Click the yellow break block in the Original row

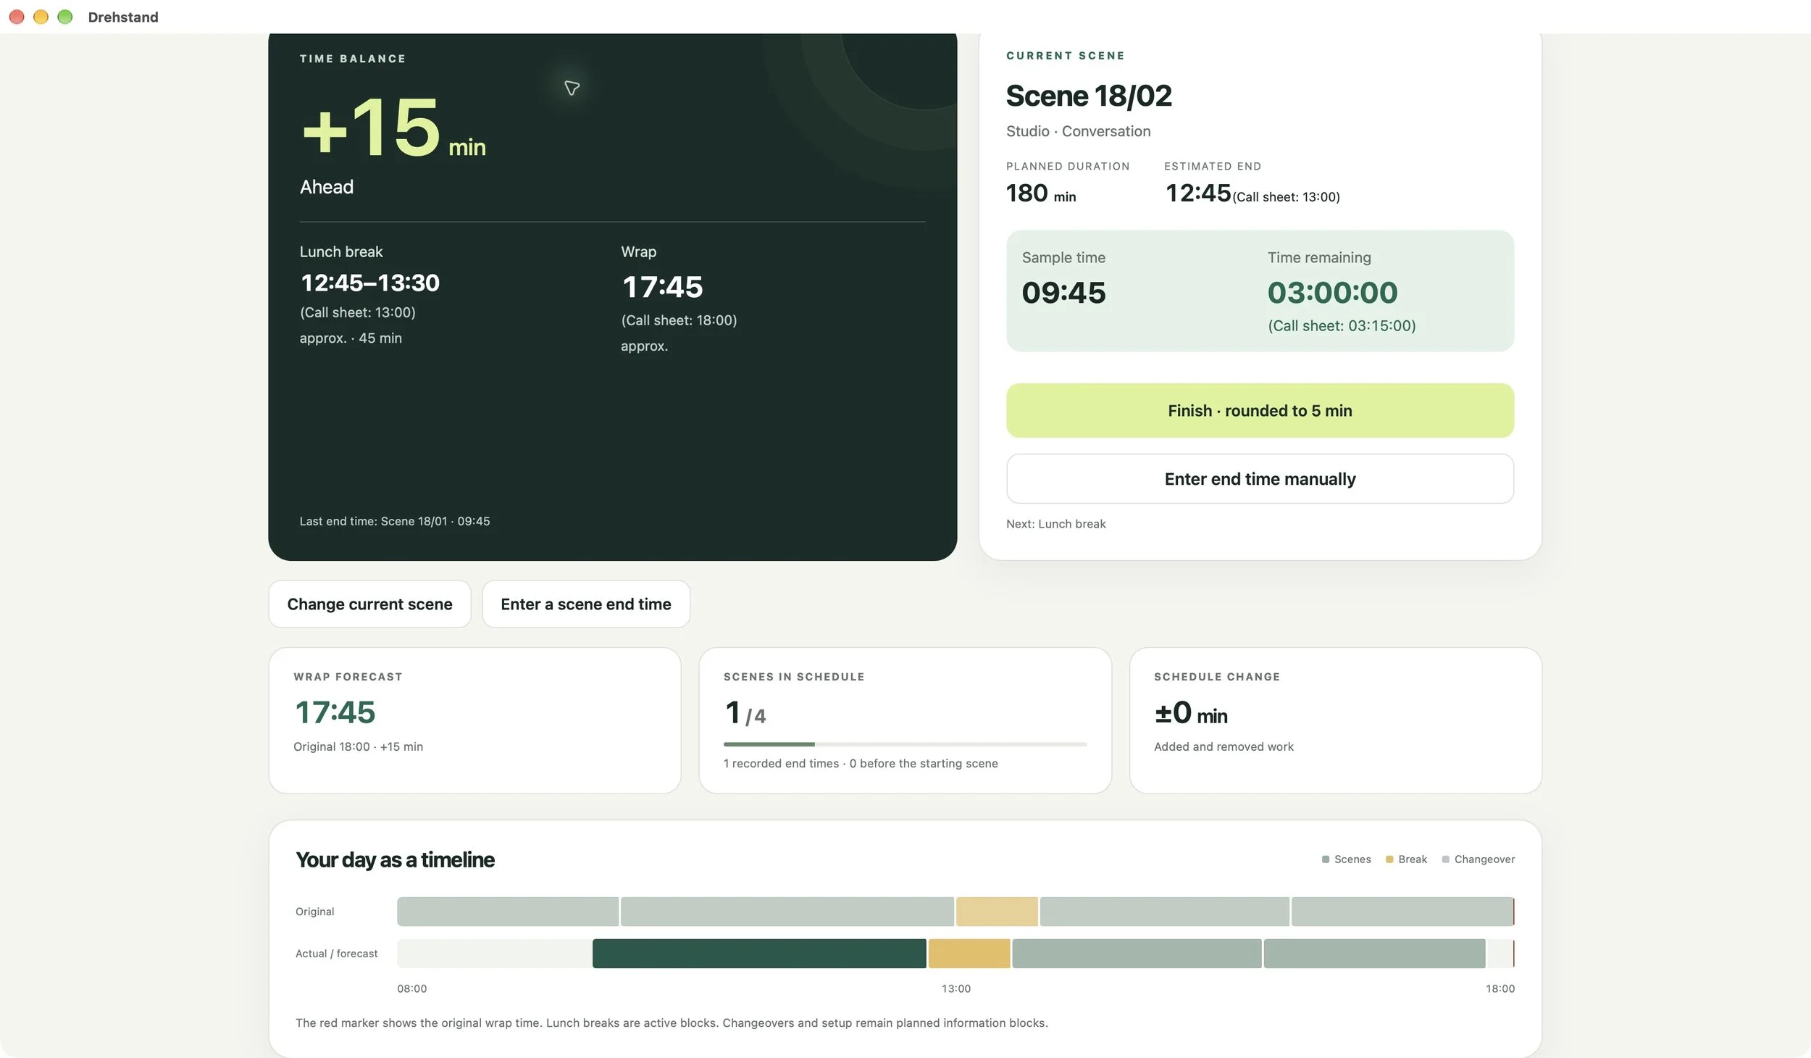997,912
